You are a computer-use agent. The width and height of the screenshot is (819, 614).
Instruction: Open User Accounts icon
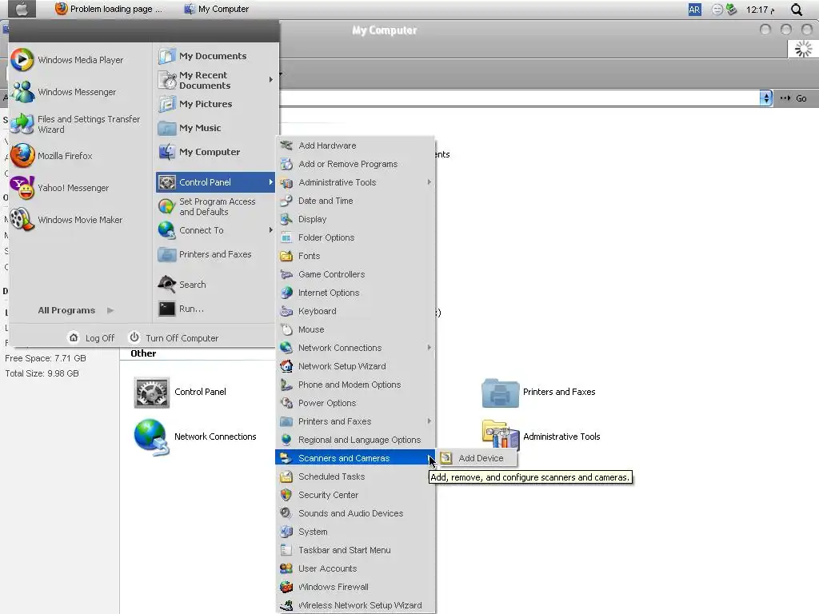pyautogui.click(x=286, y=568)
